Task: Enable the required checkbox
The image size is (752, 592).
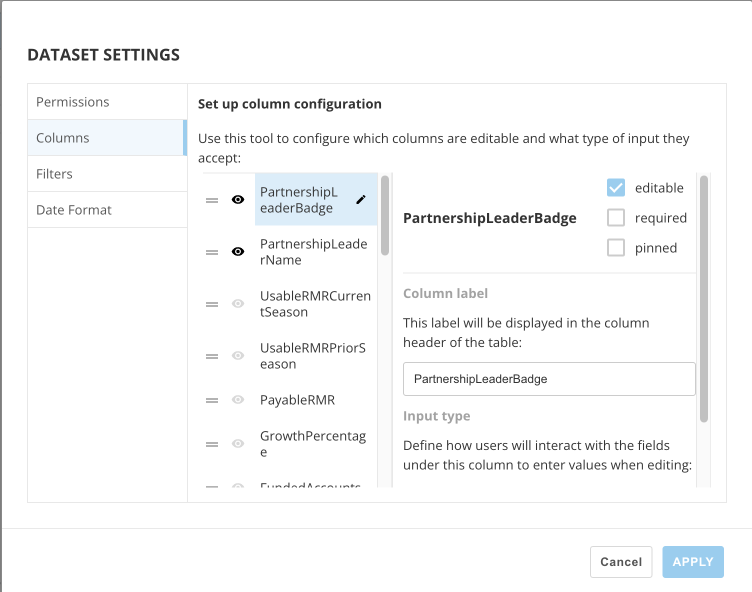Action: [x=616, y=218]
